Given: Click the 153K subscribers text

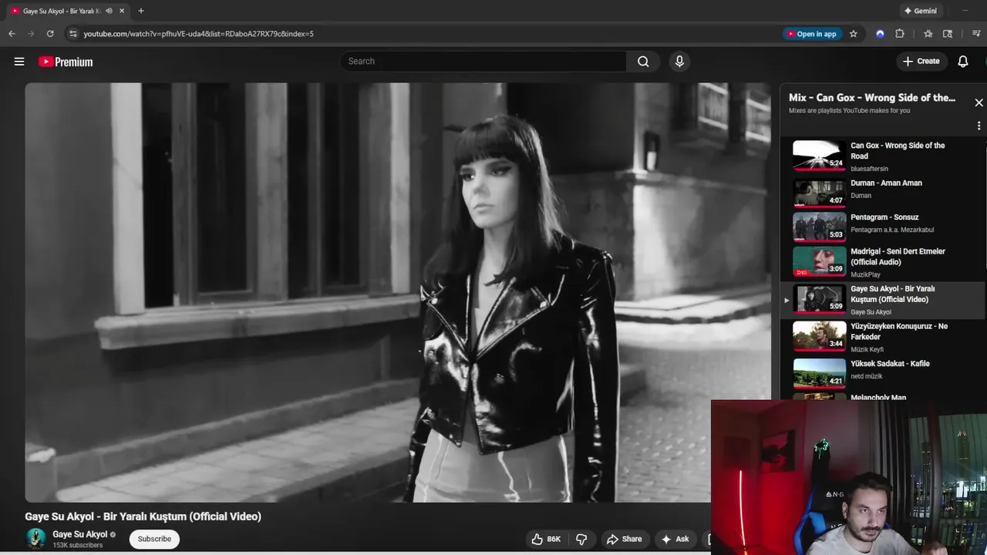Looking at the screenshot, I should [77, 545].
